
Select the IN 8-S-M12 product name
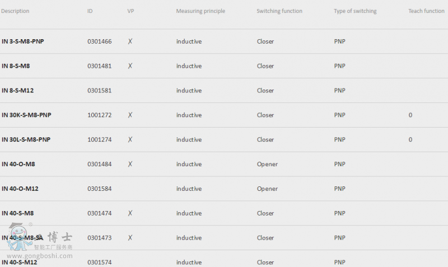(x=18, y=91)
